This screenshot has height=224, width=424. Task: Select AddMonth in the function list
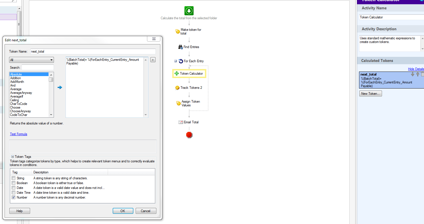(17, 82)
